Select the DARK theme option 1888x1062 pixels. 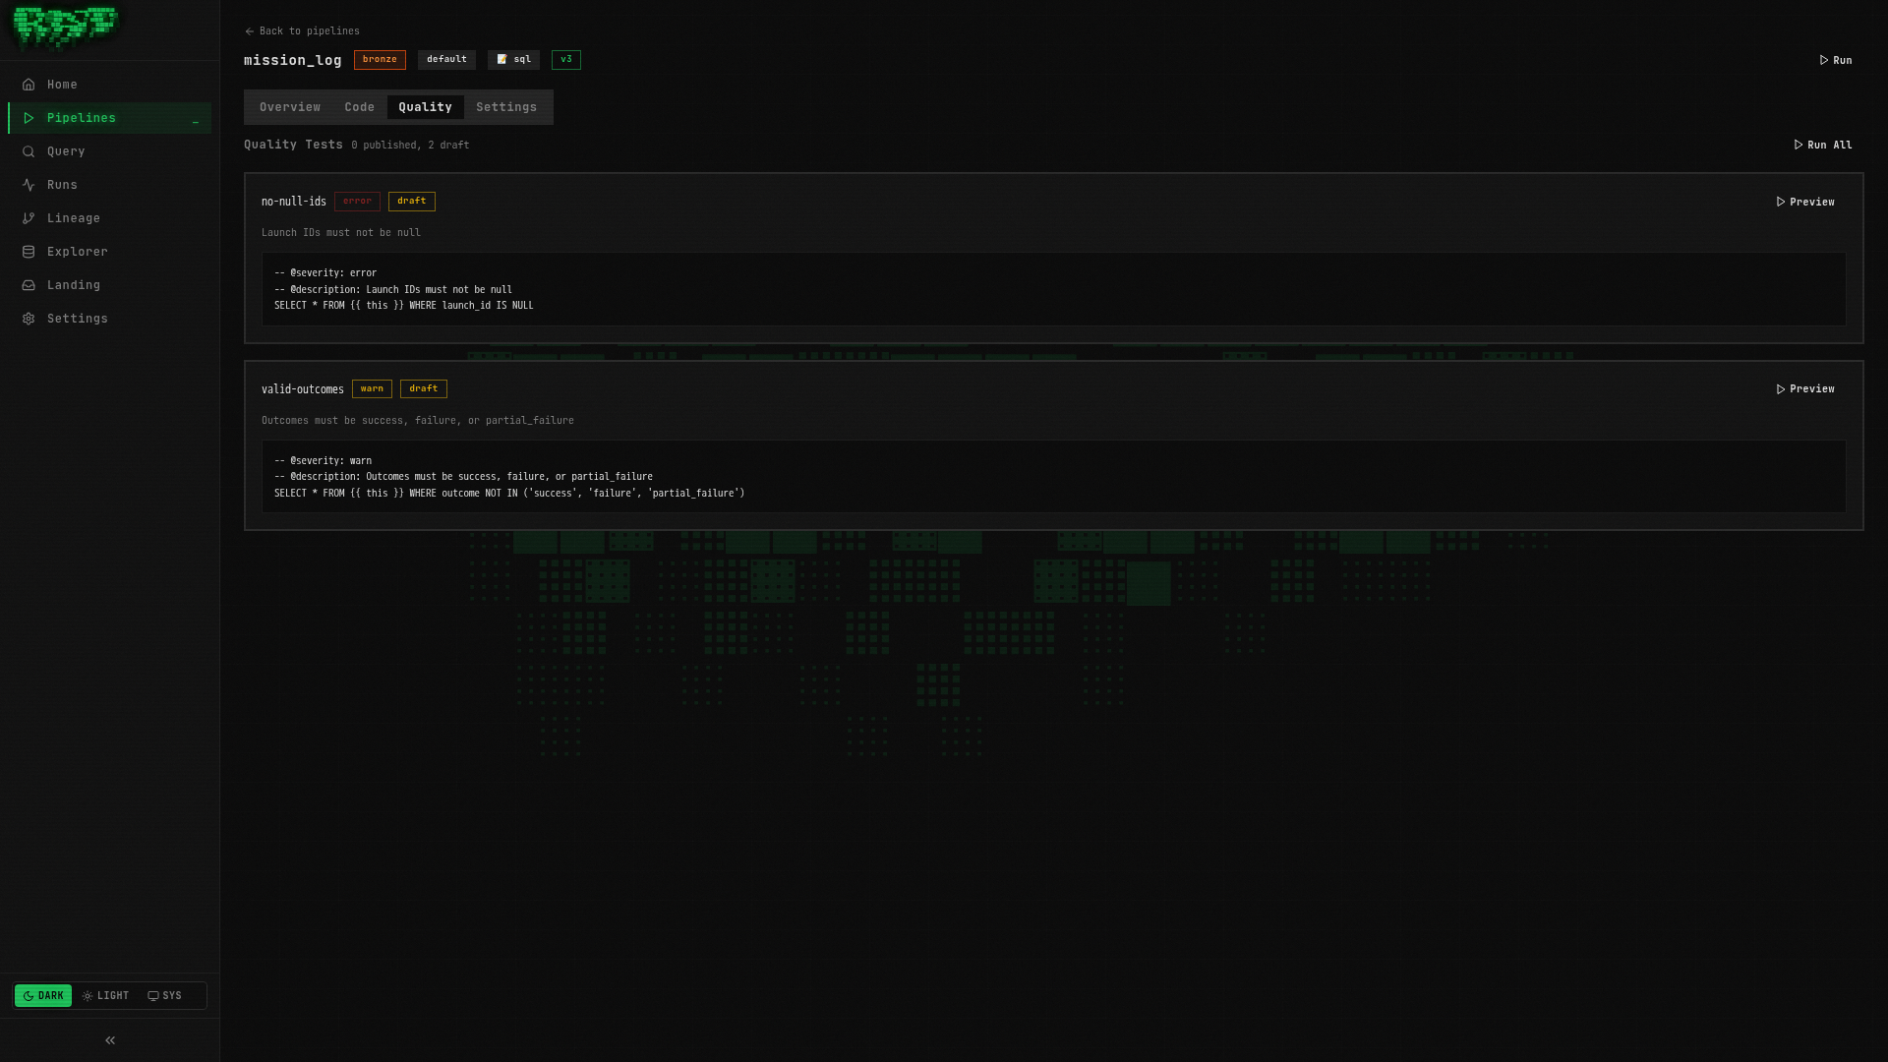43,995
